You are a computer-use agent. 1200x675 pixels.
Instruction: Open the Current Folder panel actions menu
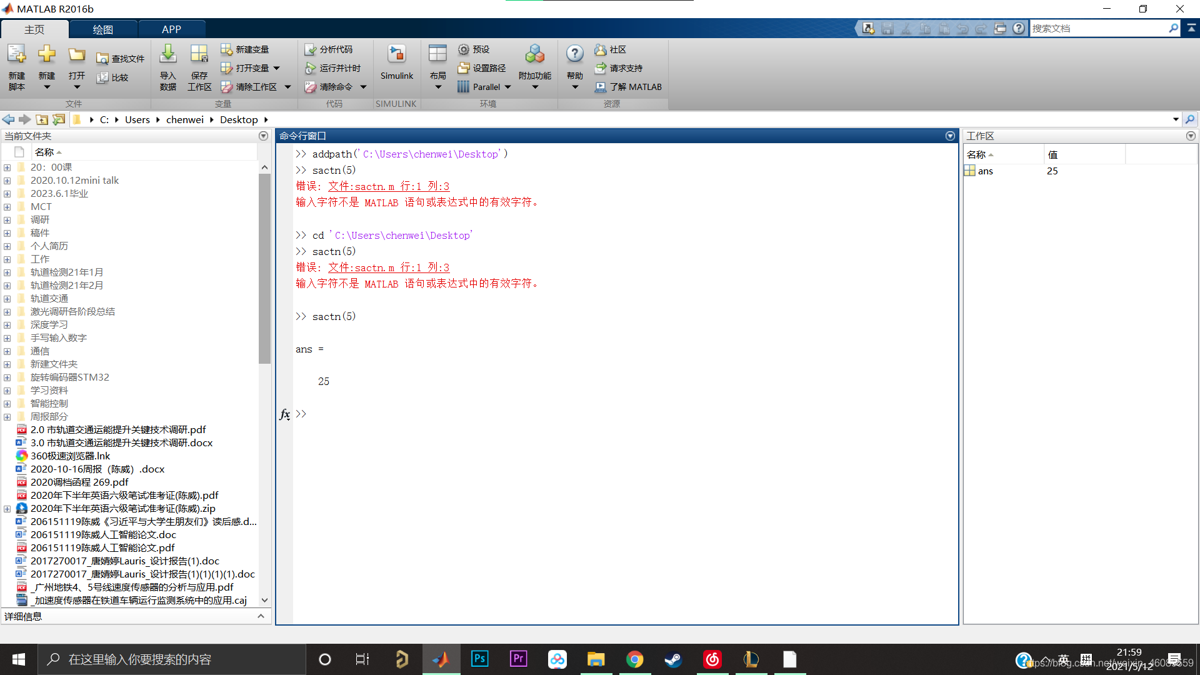[x=263, y=136]
